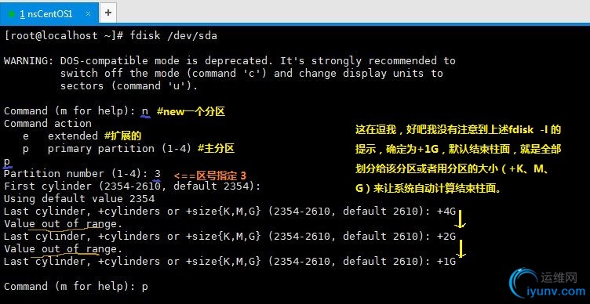Click the partition number value 3

[158, 174]
